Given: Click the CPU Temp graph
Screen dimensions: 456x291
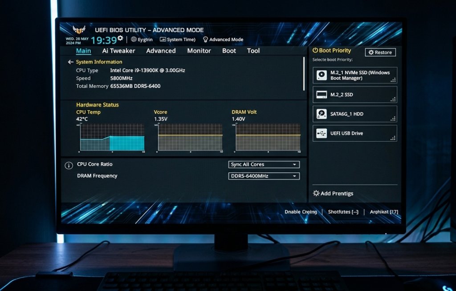Looking at the screenshot, I should [x=112, y=138].
